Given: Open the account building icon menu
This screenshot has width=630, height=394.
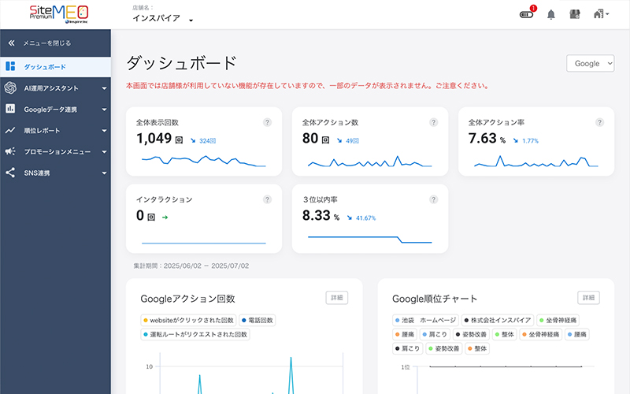Looking at the screenshot, I should coord(601,14).
